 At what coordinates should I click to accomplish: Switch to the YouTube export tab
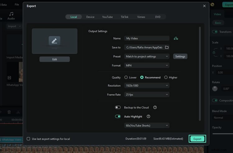[107, 17]
